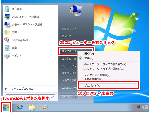149x113 pixels.
Task: Open リモート デスクトップ接続 icon
Action: pos(7,25)
